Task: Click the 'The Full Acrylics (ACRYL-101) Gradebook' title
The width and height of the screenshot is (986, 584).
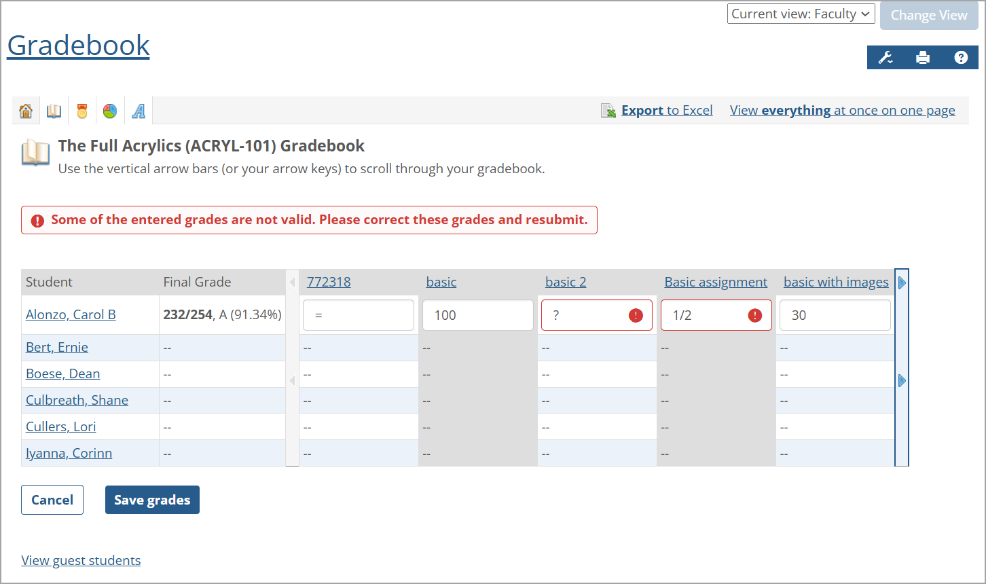Action: [211, 146]
